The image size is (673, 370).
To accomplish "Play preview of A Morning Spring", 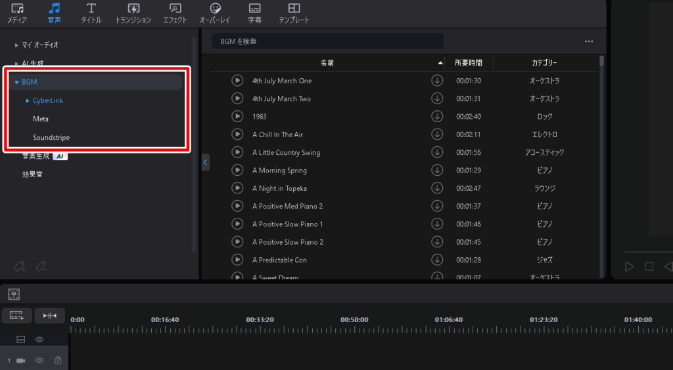I will 237,171.
